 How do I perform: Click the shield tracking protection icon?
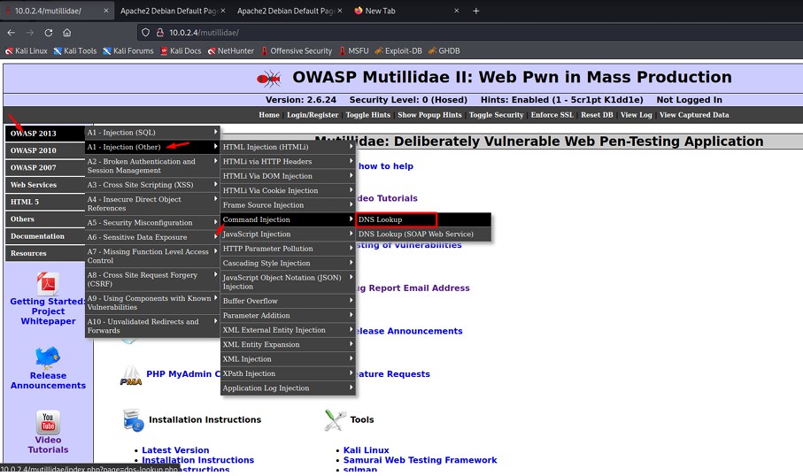tap(145, 32)
